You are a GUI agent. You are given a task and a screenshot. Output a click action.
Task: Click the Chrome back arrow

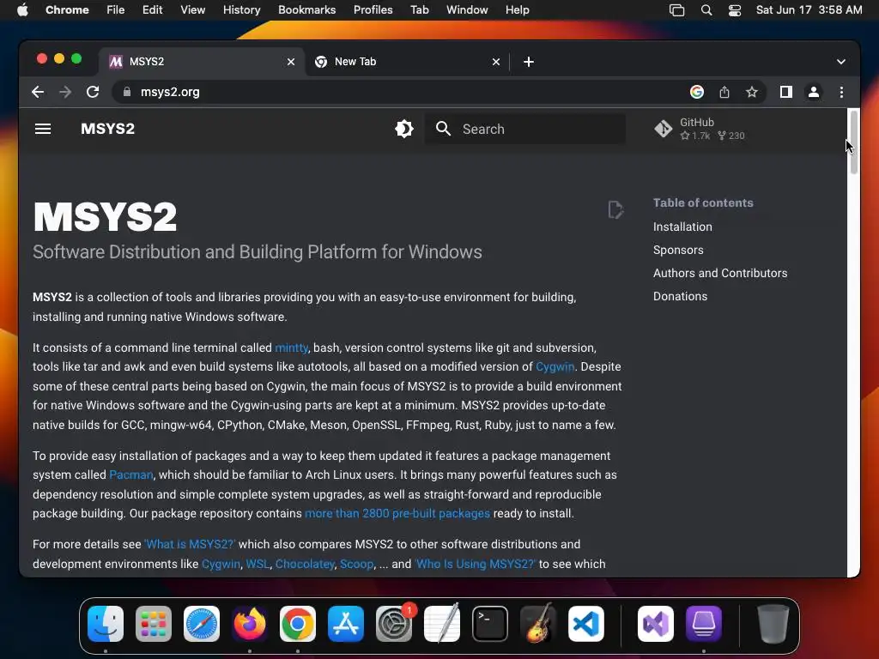pyautogui.click(x=38, y=92)
